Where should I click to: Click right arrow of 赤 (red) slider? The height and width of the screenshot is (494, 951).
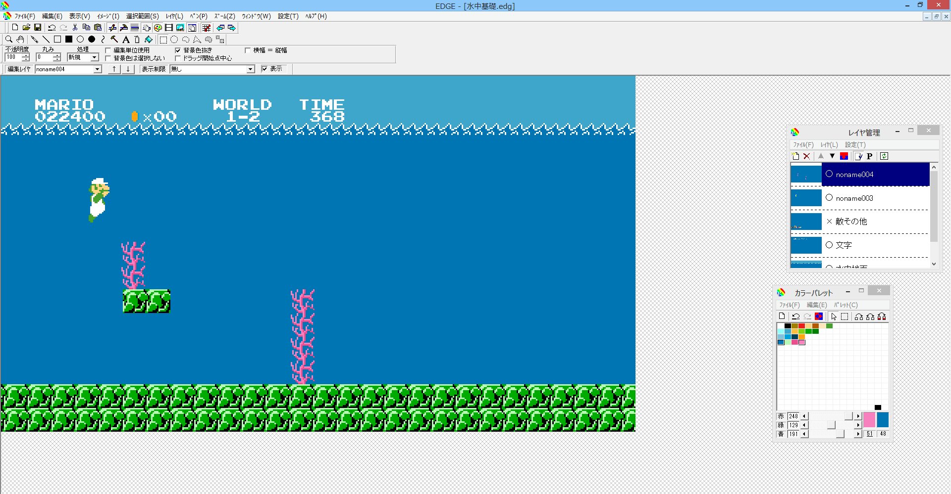pos(858,416)
